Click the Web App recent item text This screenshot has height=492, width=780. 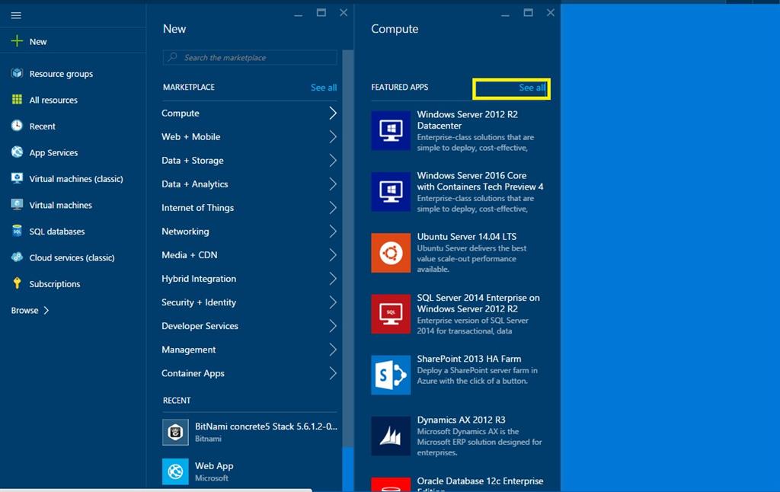tap(214, 465)
